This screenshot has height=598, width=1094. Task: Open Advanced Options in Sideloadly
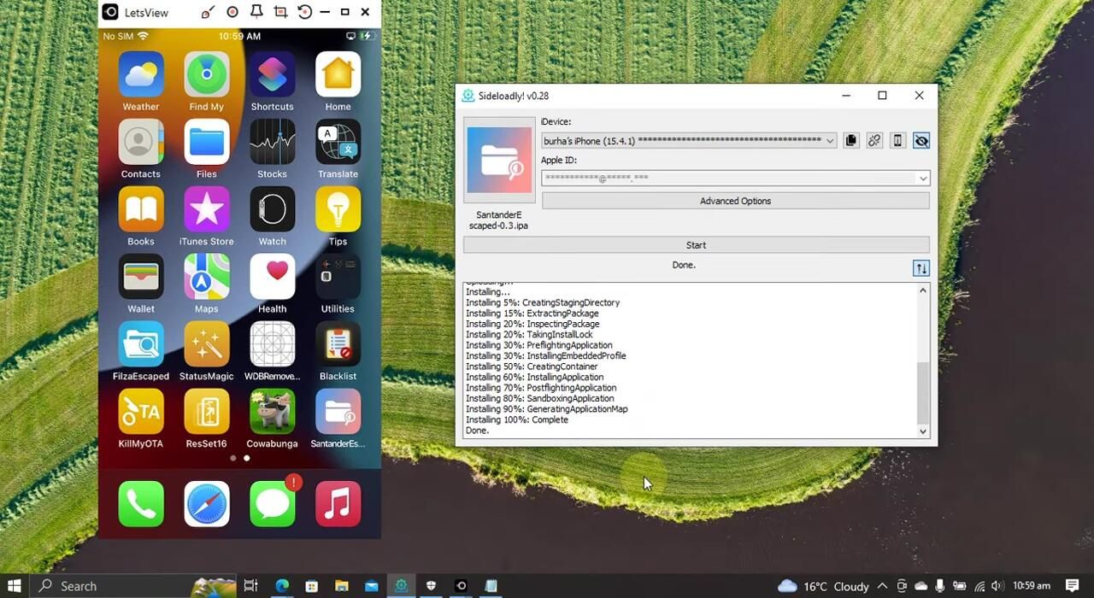click(x=735, y=201)
